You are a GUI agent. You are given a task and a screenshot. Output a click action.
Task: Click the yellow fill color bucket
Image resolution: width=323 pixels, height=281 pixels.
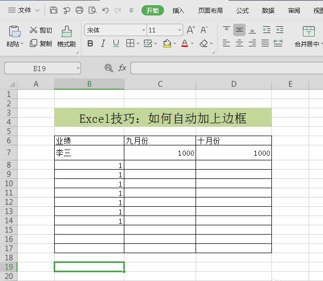(x=167, y=43)
